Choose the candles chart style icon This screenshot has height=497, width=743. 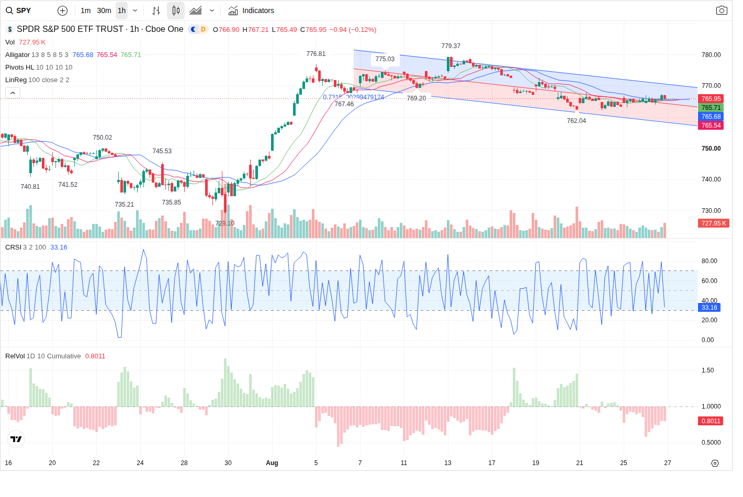tap(176, 10)
